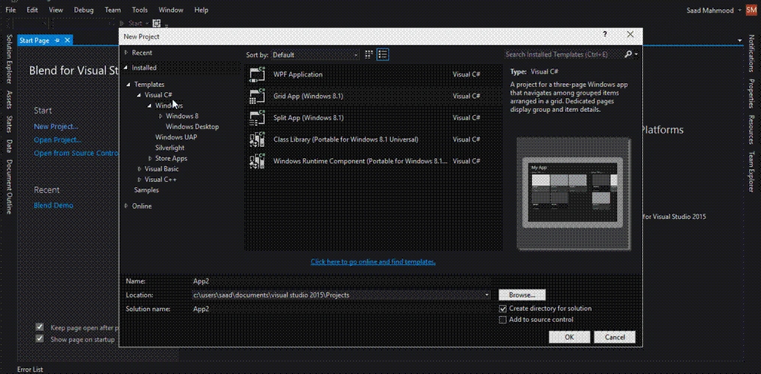Open the dialog help question mark
Image resolution: width=761 pixels, height=374 pixels.
[x=605, y=34]
